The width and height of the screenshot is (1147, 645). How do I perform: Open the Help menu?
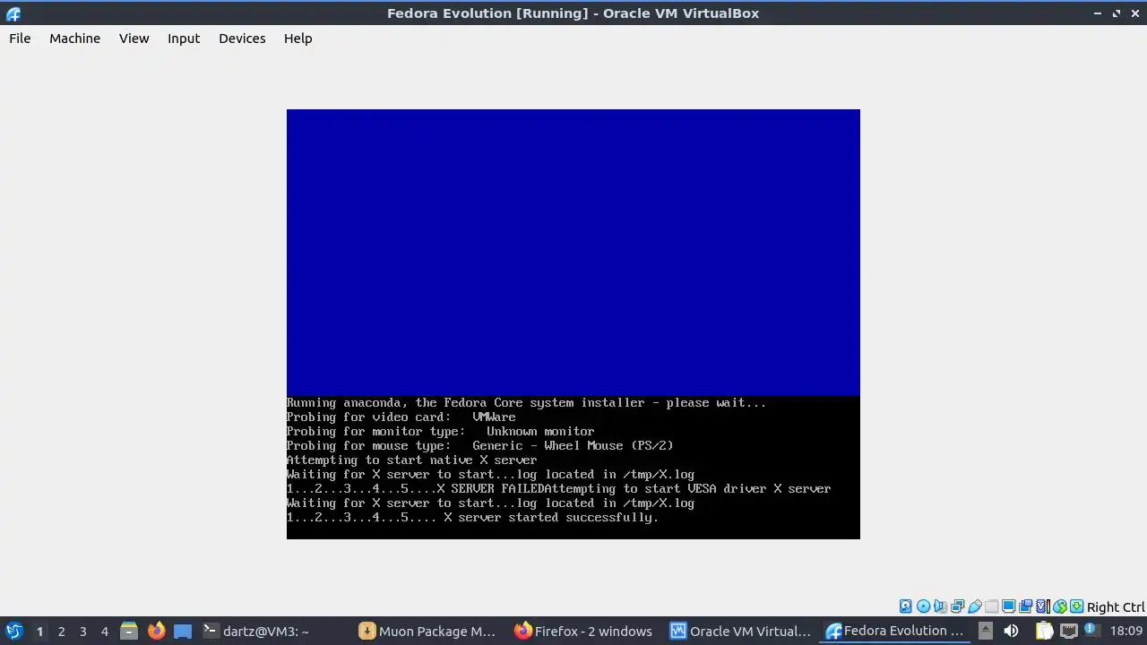click(x=298, y=39)
